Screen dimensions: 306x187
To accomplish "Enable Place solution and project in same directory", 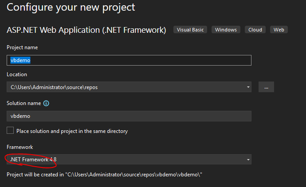I will coord(10,130).
